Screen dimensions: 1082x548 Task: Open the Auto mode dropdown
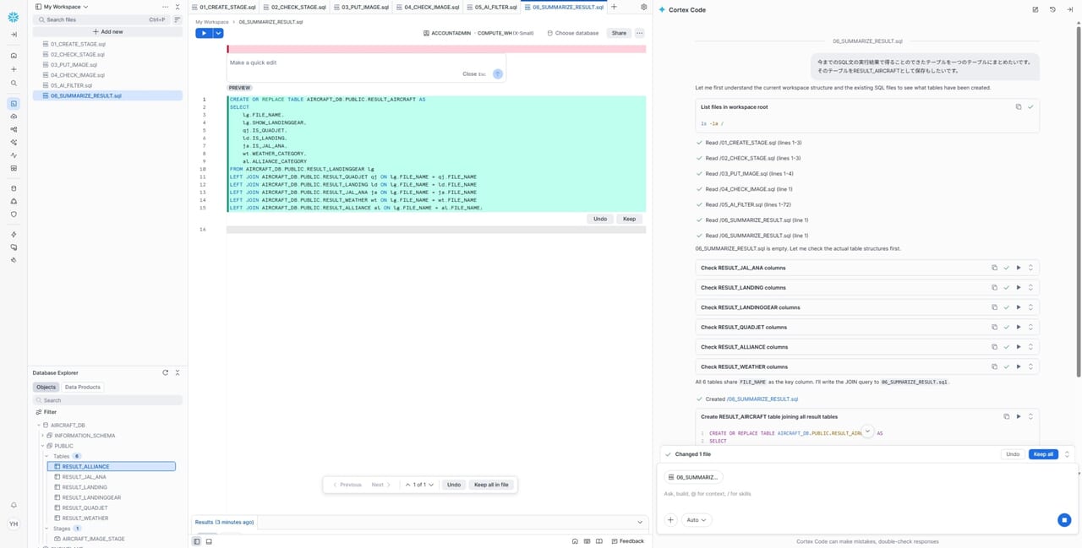[x=697, y=520]
